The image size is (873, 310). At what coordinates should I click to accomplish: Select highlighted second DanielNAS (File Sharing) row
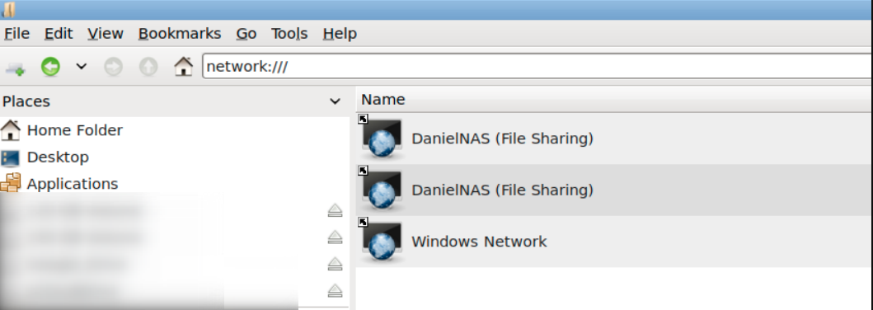614,190
